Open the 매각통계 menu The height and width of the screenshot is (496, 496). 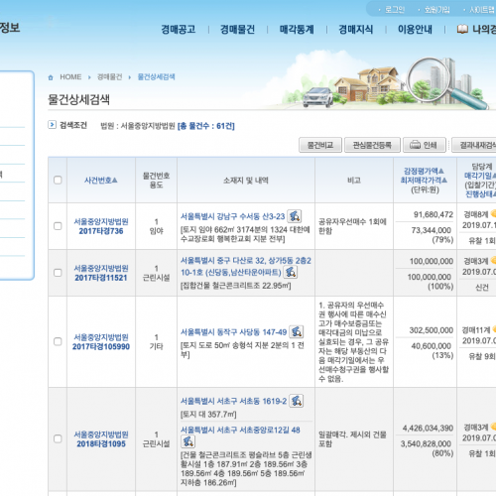coord(297,30)
